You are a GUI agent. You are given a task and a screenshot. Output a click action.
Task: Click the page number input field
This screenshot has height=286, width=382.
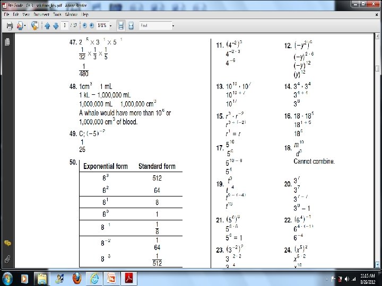click(x=65, y=25)
